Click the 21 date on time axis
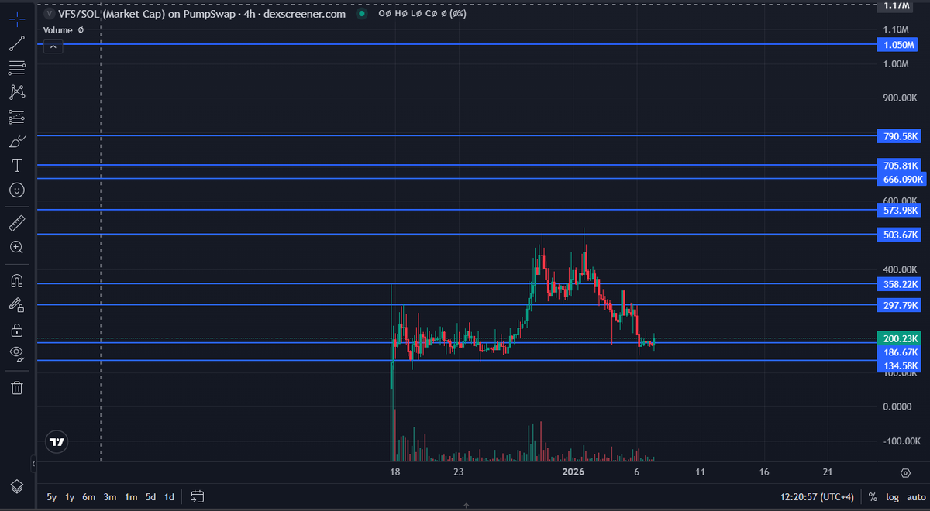The width and height of the screenshot is (930, 511). coord(827,472)
